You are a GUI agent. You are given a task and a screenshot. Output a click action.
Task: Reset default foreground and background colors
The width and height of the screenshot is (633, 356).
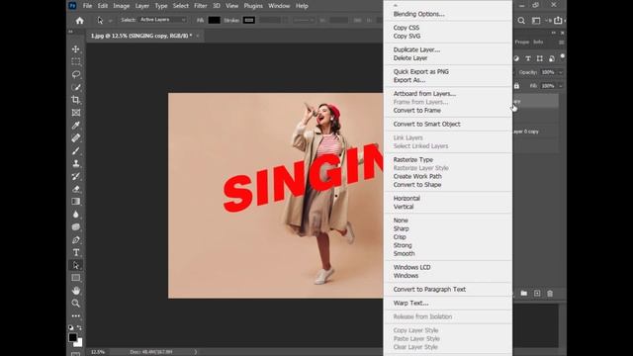tap(71, 327)
